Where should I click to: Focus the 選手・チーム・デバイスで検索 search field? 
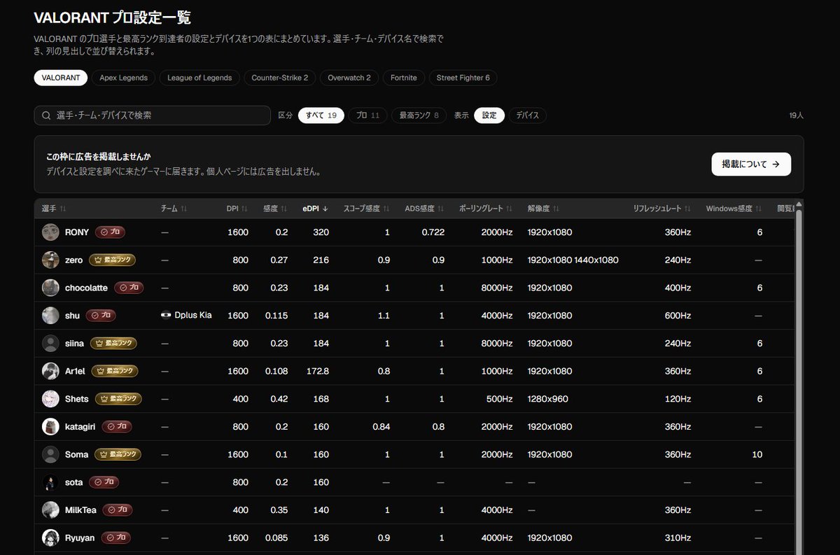point(152,115)
